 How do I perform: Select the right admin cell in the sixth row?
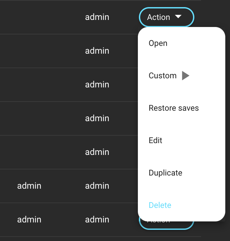click(97, 186)
